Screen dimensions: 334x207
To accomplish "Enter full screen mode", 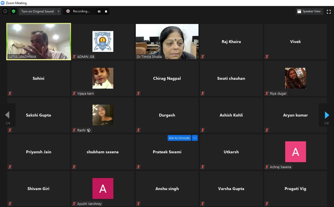I will click(x=329, y=11).
